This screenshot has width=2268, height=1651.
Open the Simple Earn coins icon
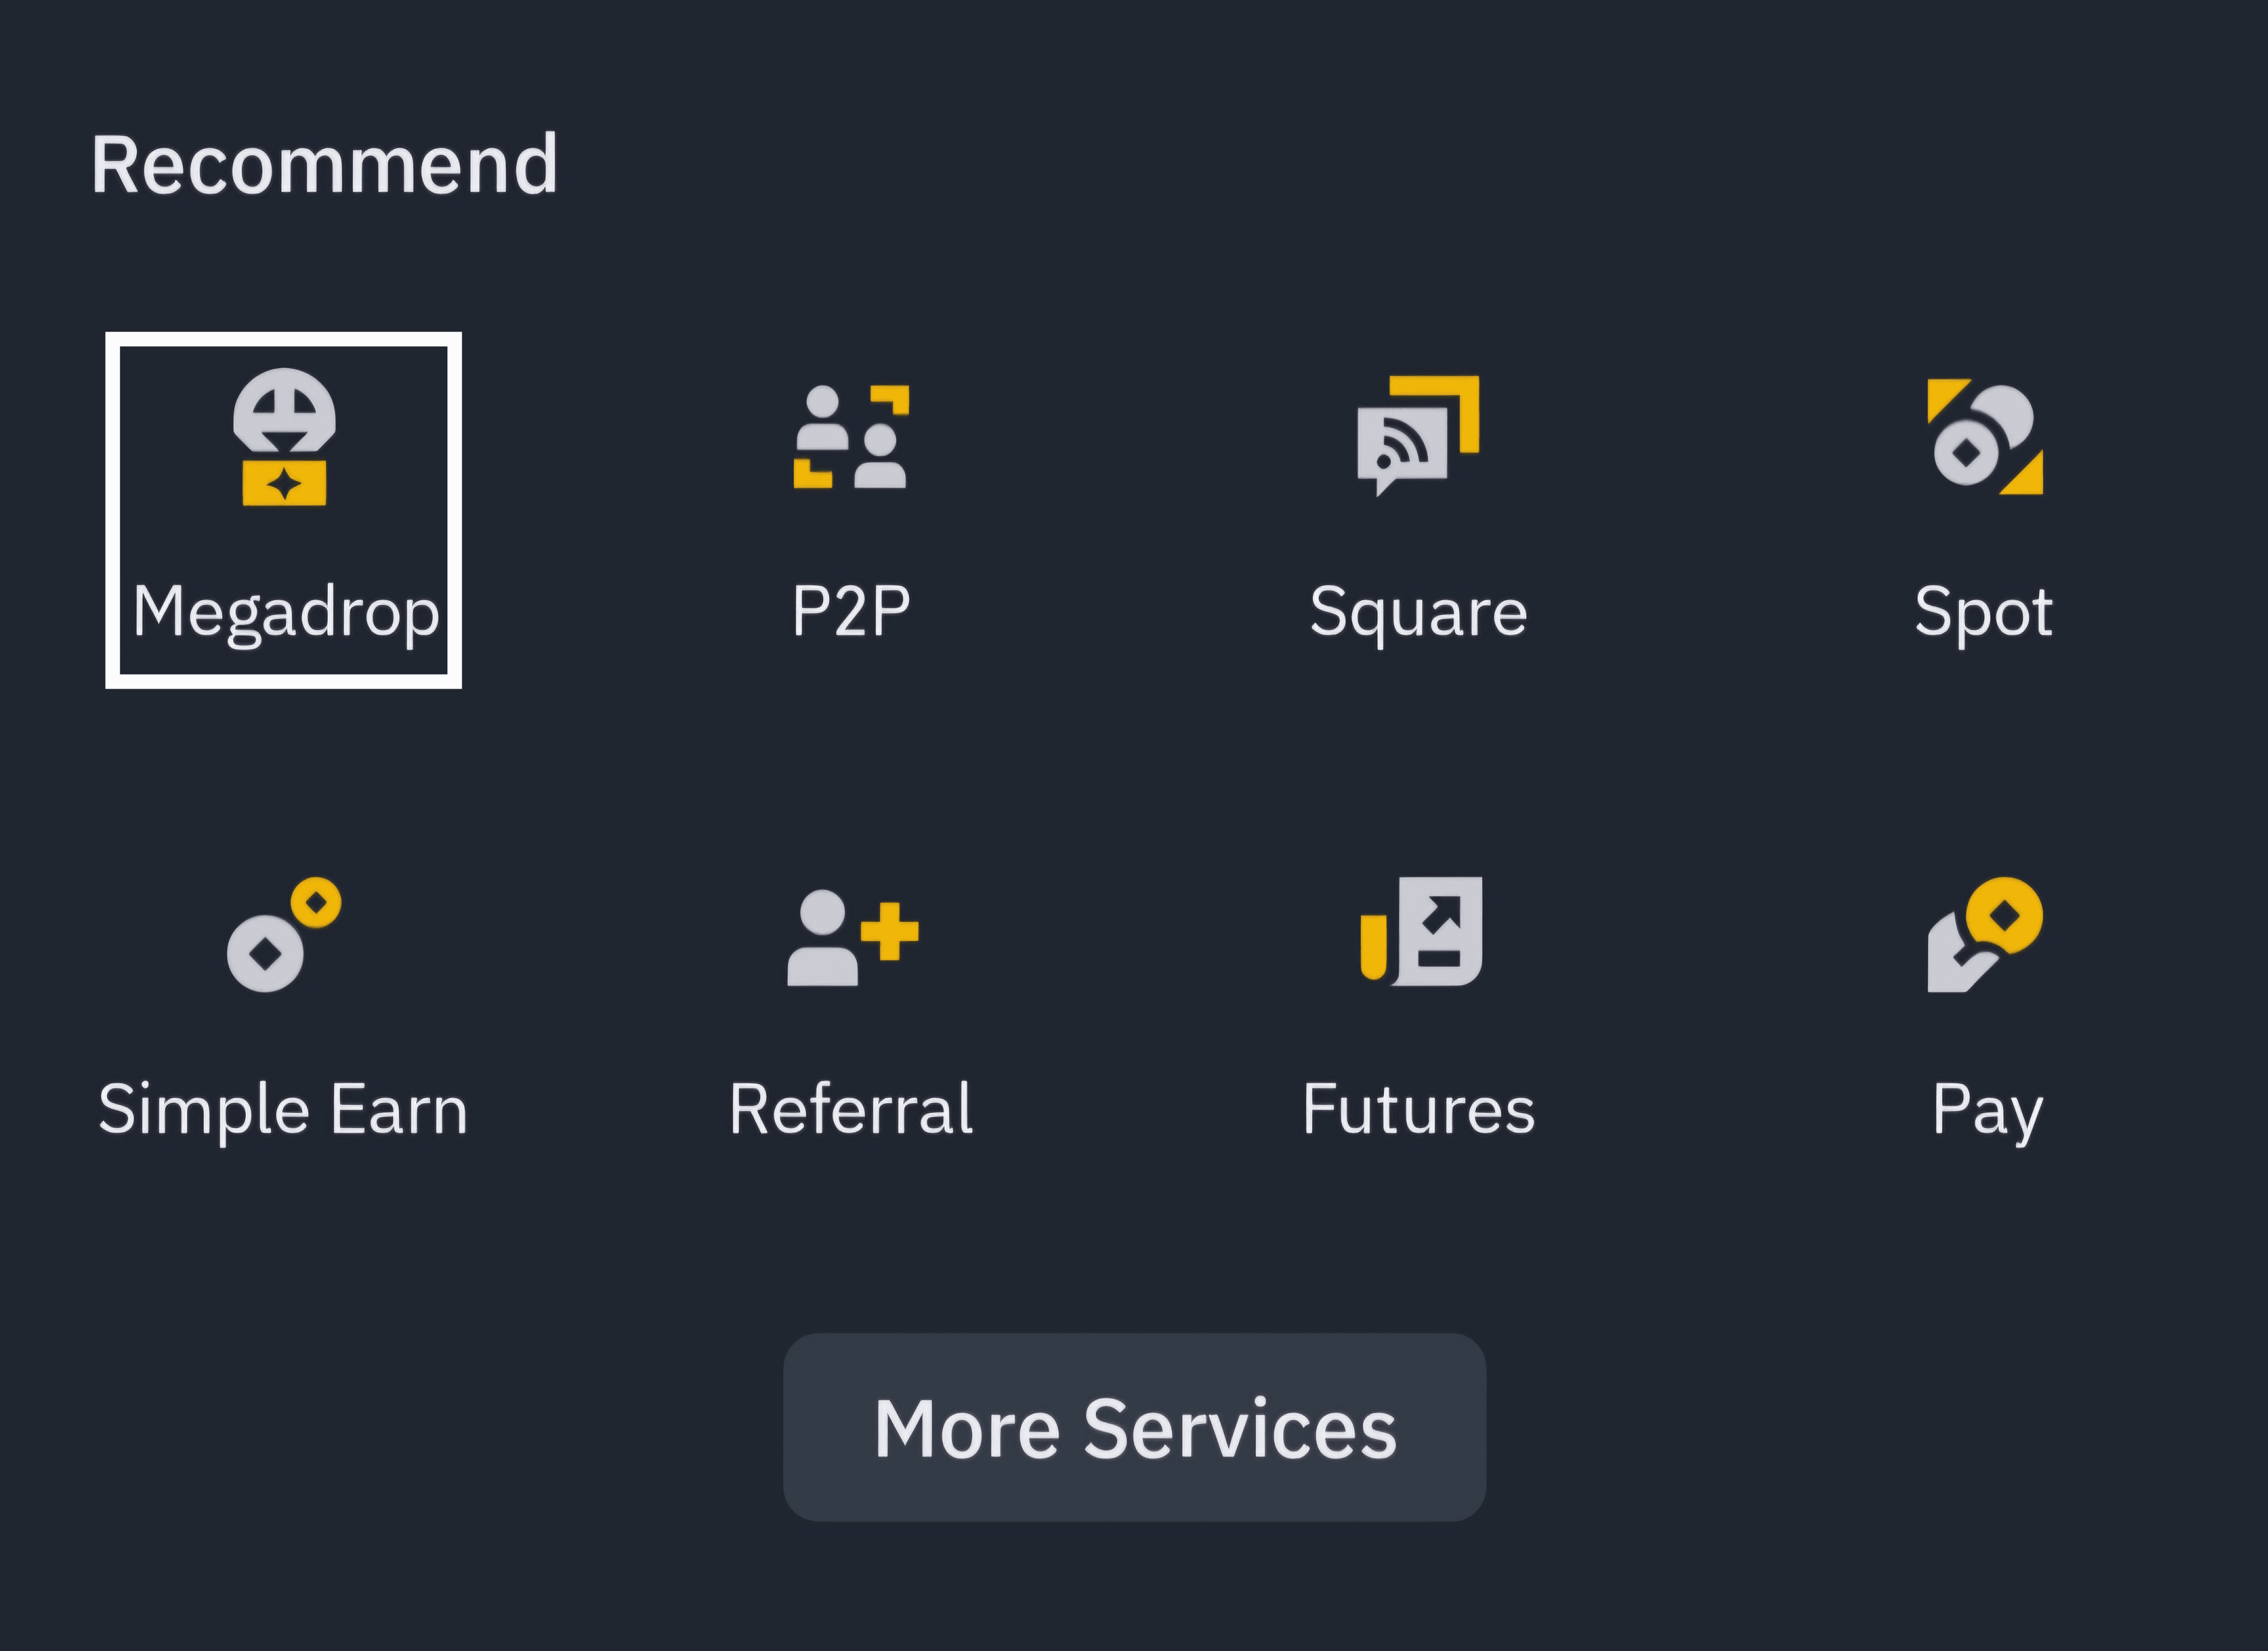coord(283,935)
